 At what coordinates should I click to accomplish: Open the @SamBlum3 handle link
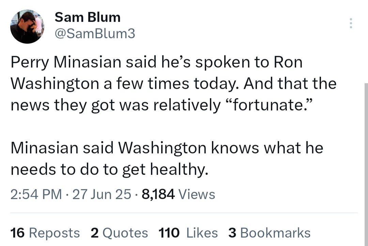[x=95, y=34]
